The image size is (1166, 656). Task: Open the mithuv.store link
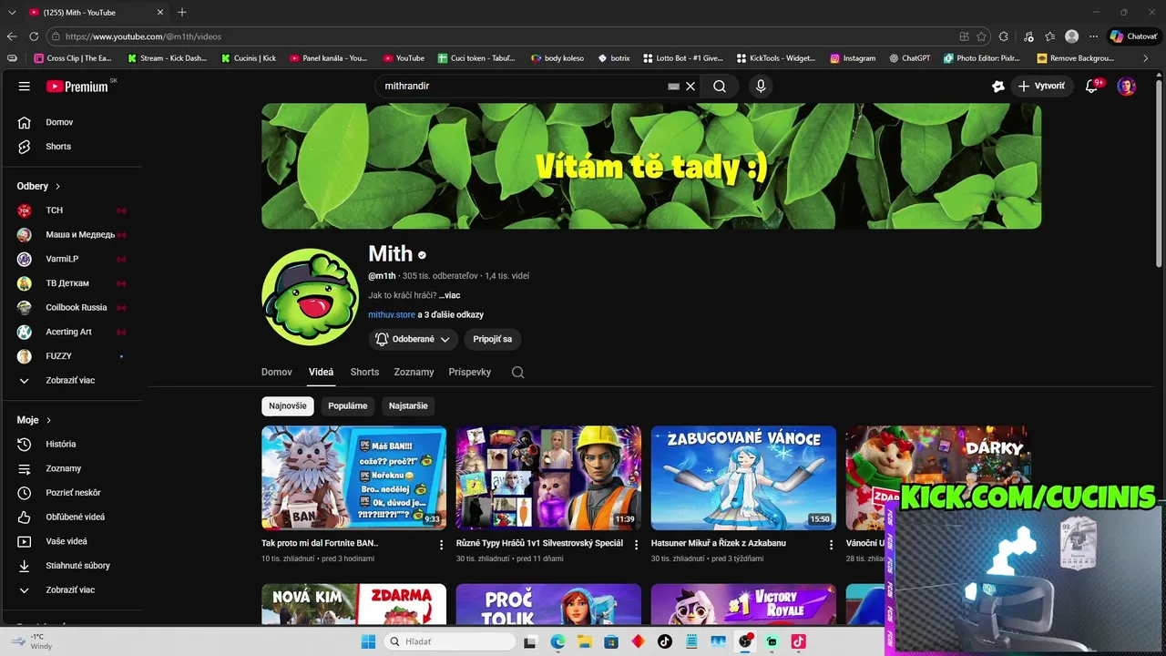(392, 314)
